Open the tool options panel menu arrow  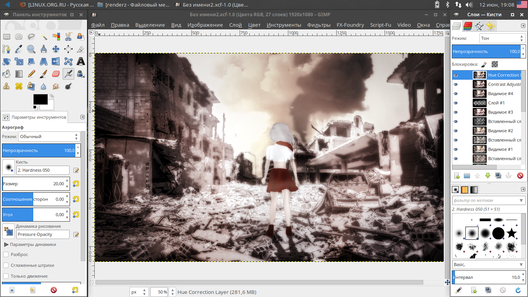[82, 117]
